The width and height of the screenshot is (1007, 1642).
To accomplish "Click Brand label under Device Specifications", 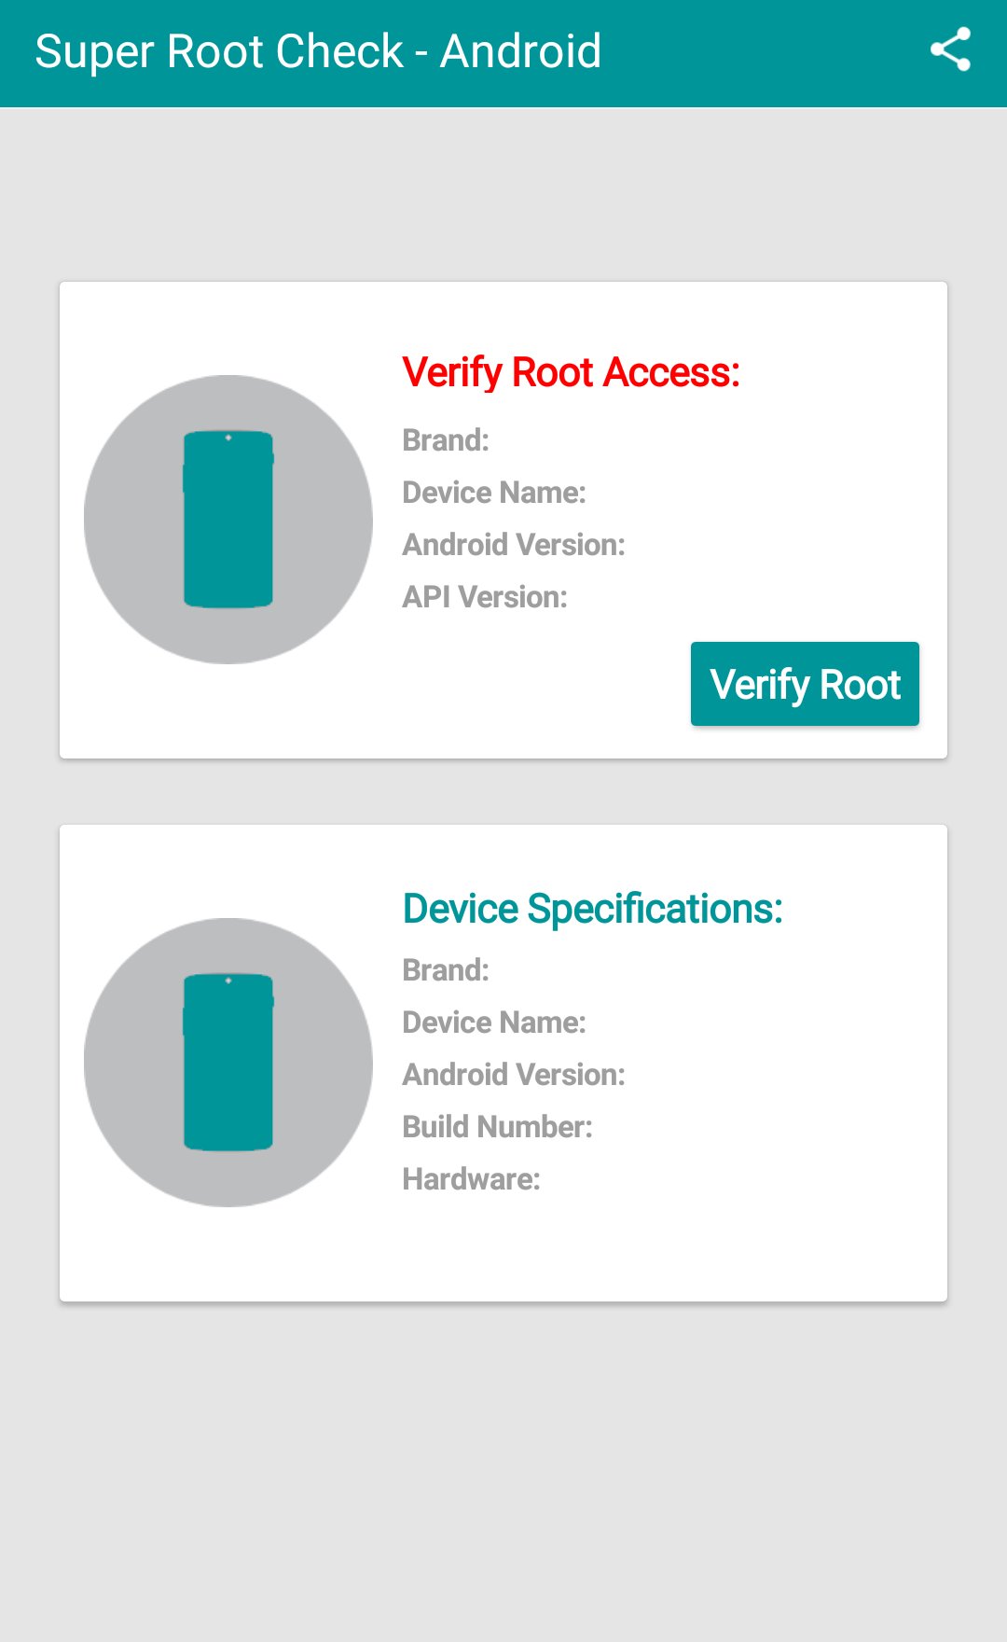I will [x=446, y=970].
